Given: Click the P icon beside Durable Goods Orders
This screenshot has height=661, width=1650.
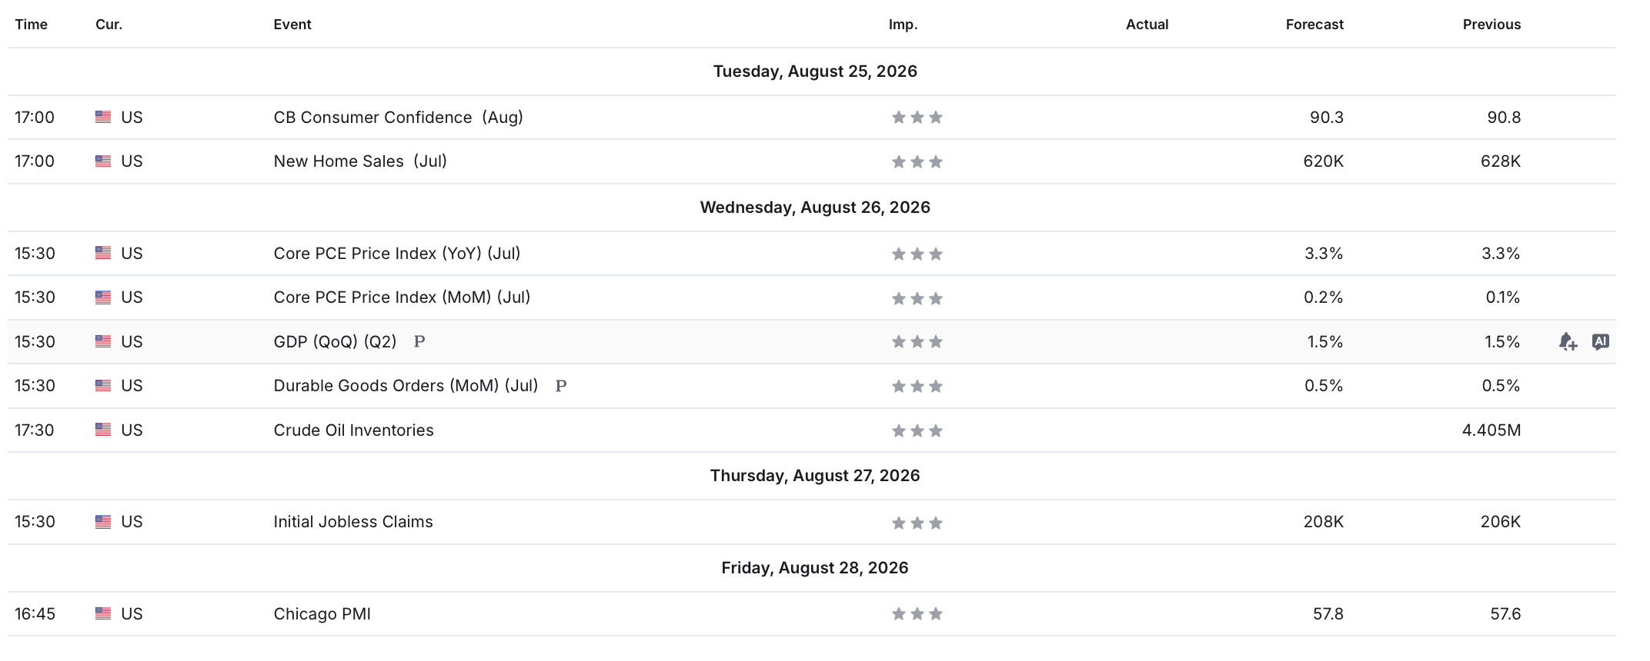Looking at the screenshot, I should 561,386.
